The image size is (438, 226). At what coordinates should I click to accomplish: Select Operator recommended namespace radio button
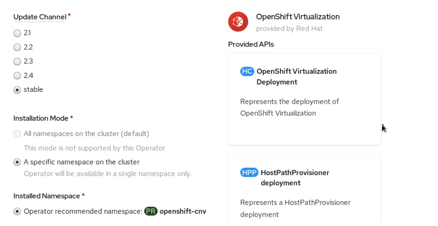click(17, 211)
